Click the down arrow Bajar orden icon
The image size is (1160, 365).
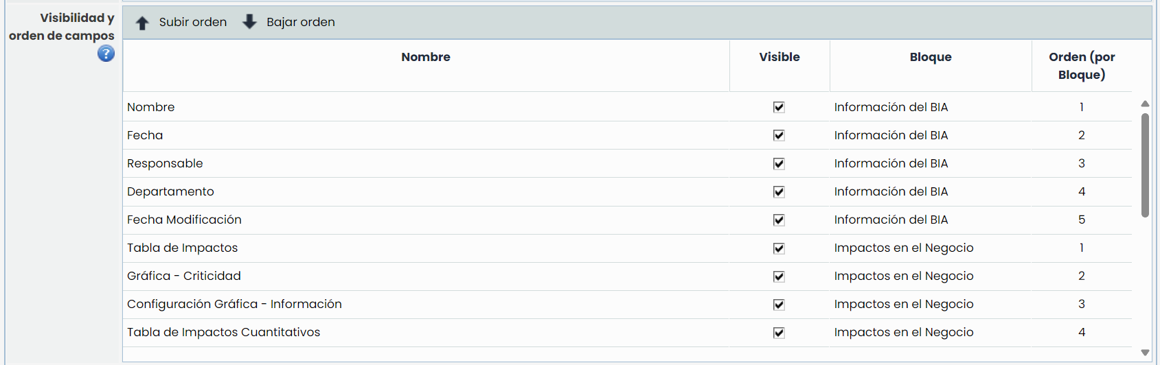[250, 22]
